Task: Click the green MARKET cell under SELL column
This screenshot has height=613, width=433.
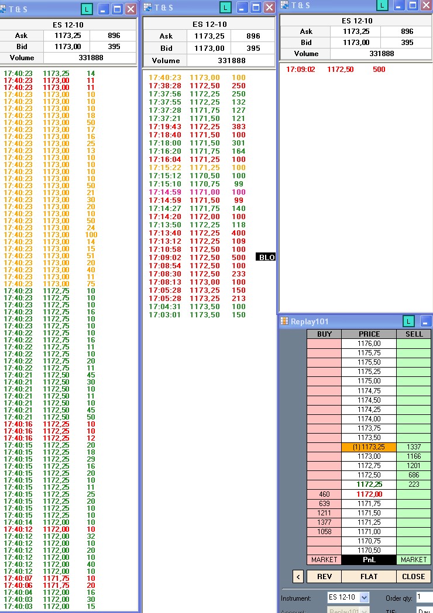Action: pyautogui.click(x=414, y=559)
